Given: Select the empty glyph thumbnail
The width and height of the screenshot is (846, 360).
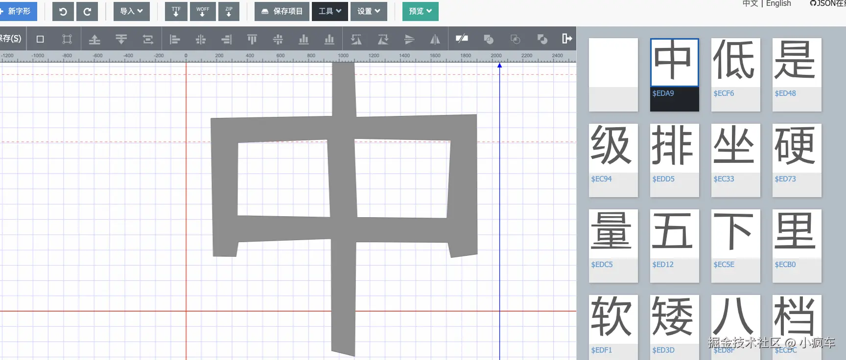Looking at the screenshot, I should [x=613, y=75].
